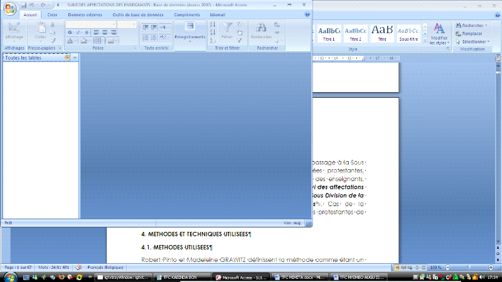Toggle underline (S) formatting
The height and width of the screenshot is (282, 502).
(87, 33)
